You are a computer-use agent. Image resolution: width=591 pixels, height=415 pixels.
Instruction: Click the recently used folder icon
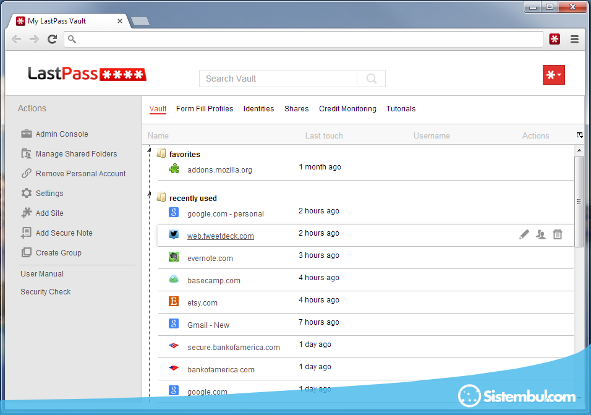pos(161,197)
